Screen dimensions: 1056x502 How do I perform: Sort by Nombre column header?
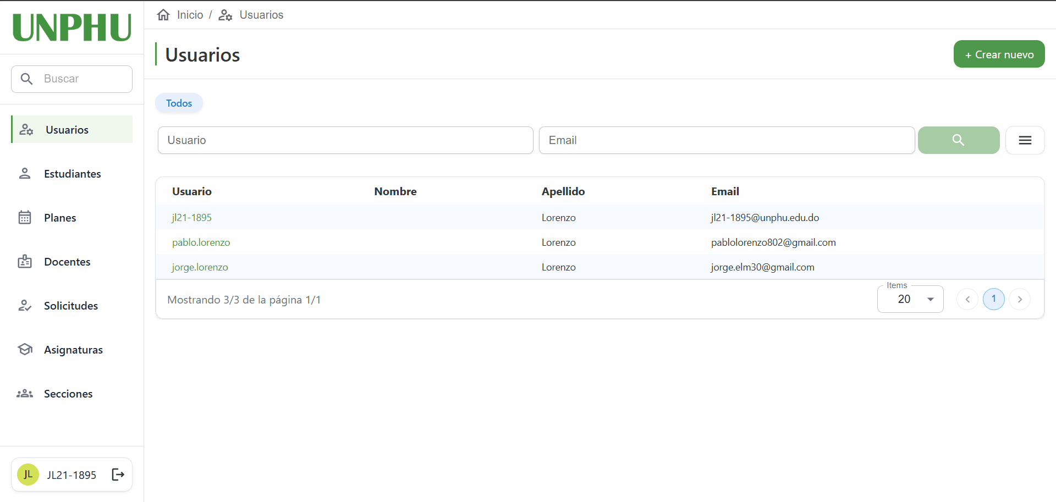click(x=395, y=191)
